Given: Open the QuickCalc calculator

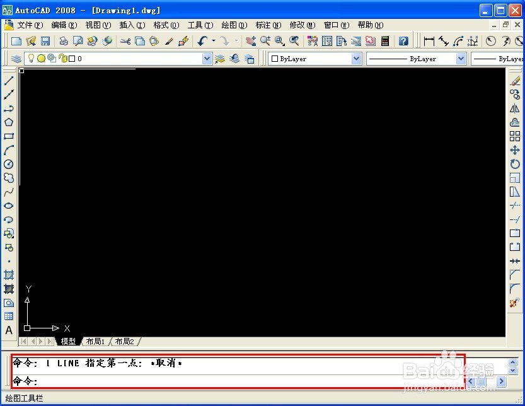Looking at the screenshot, I should [385, 41].
